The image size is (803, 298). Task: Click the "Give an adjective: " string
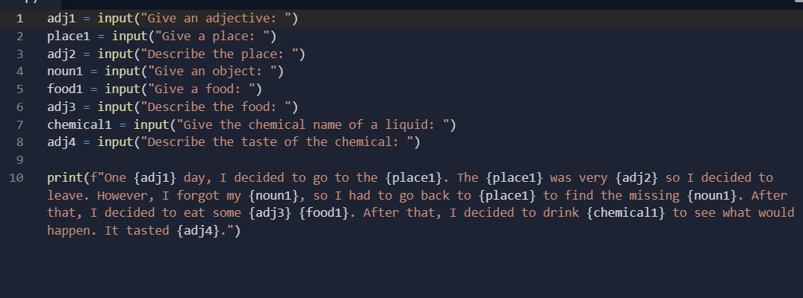point(217,19)
